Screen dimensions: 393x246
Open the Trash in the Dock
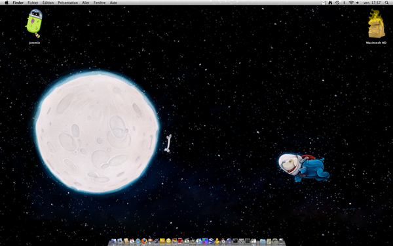click(281, 241)
